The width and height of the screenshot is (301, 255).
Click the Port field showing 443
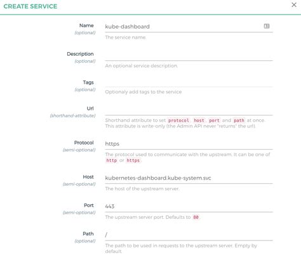(189, 206)
